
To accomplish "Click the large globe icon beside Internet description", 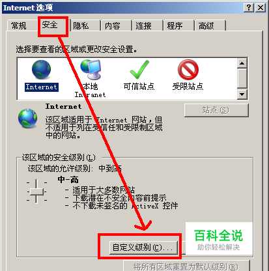I will pos(27,119).
